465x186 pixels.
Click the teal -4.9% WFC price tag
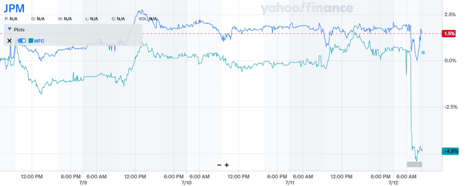[x=451, y=151]
